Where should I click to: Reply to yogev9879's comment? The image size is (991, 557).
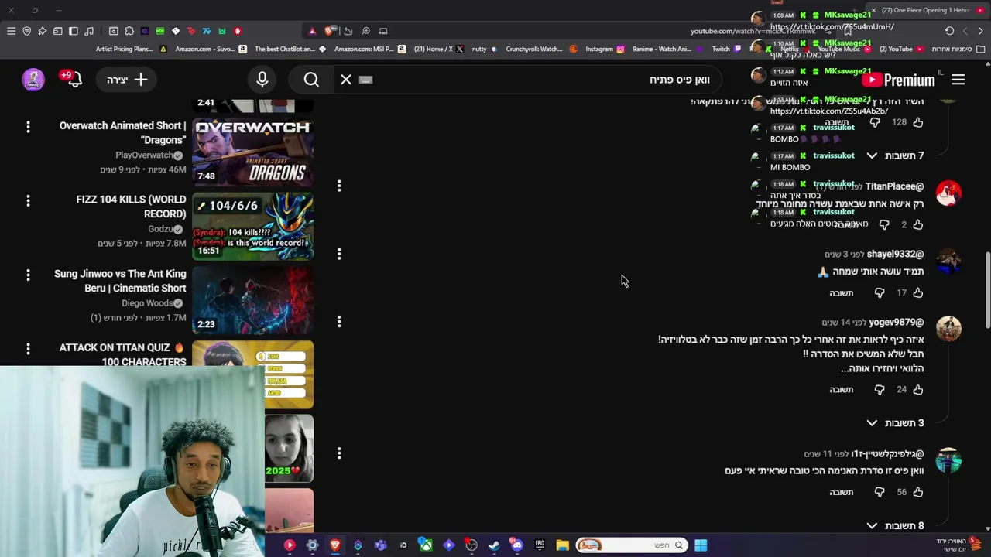click(x=842, y=390)
